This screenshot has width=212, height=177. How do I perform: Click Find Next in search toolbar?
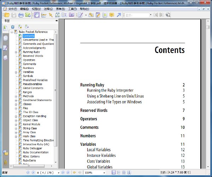[x=161, y=15]
